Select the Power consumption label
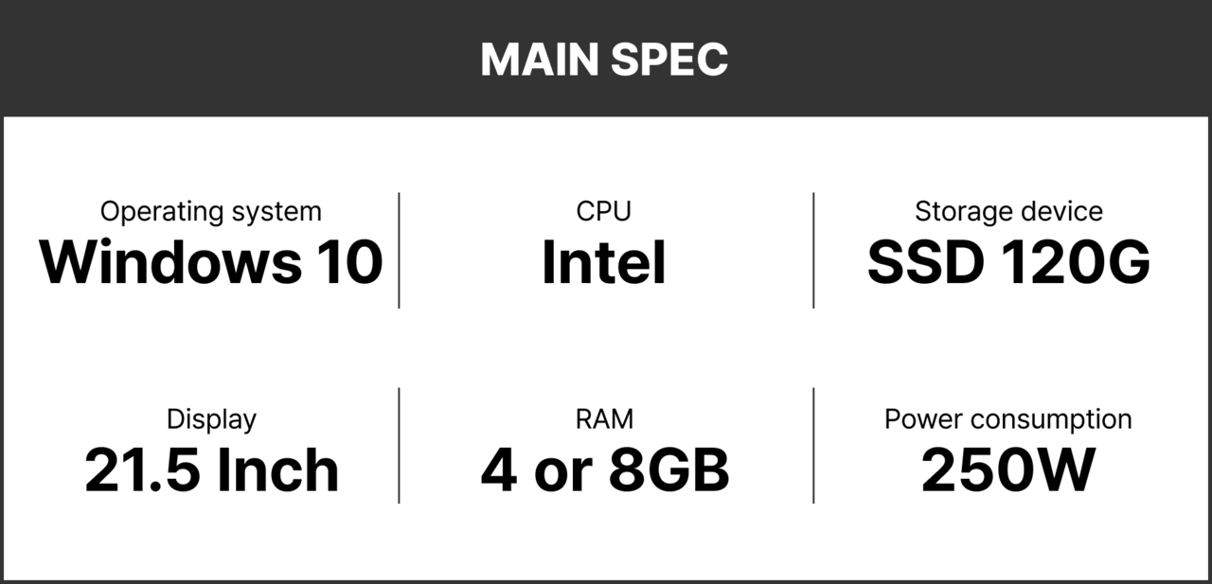Image resolution: width=1212 pixels, height=584 pixels. tap(1008, 418)
